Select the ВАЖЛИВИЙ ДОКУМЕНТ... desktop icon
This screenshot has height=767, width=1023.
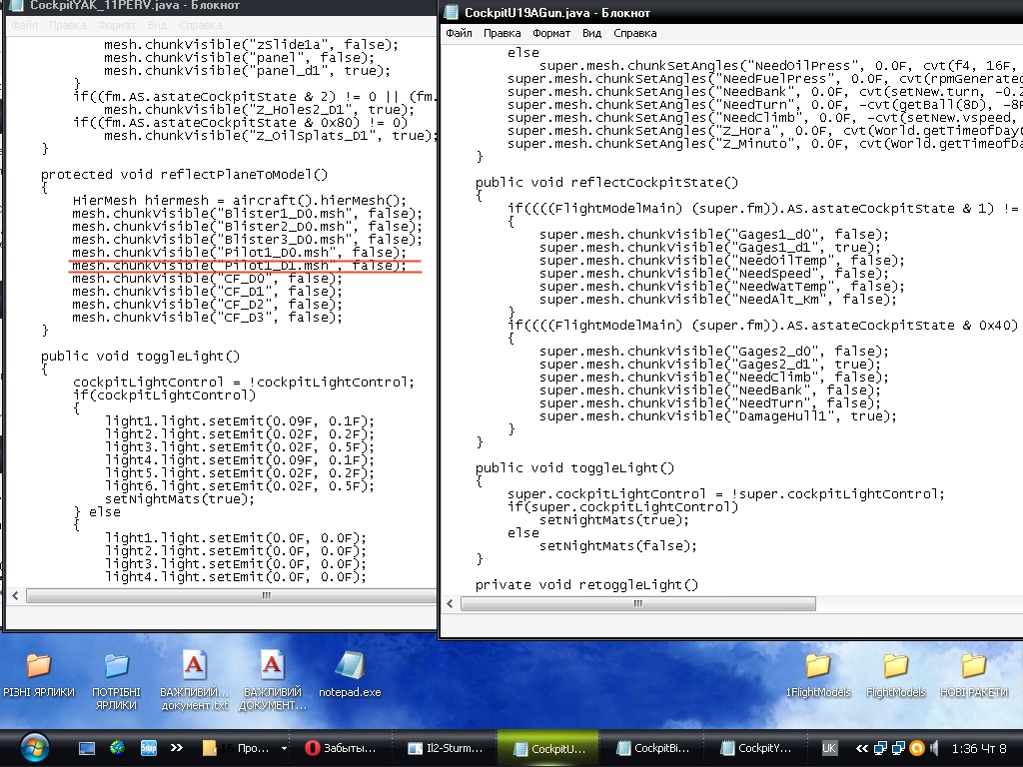(272, 681)
